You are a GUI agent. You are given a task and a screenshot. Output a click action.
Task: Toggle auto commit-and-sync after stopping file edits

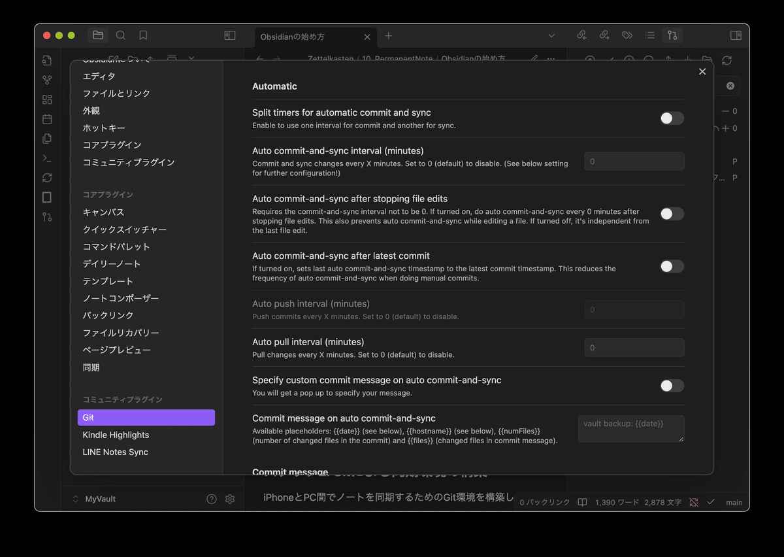click(672, 214)
